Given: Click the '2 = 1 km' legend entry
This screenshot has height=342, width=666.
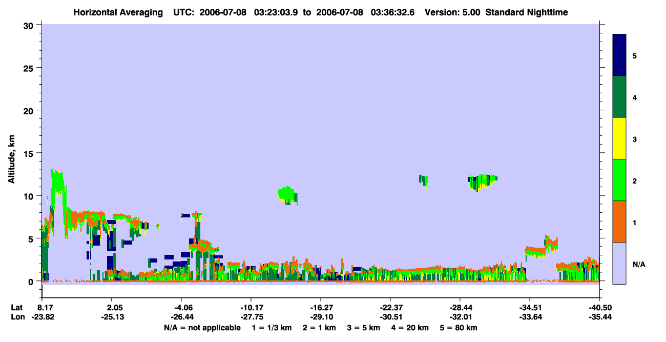Looking at the screenshot, I should click(319, 328).
